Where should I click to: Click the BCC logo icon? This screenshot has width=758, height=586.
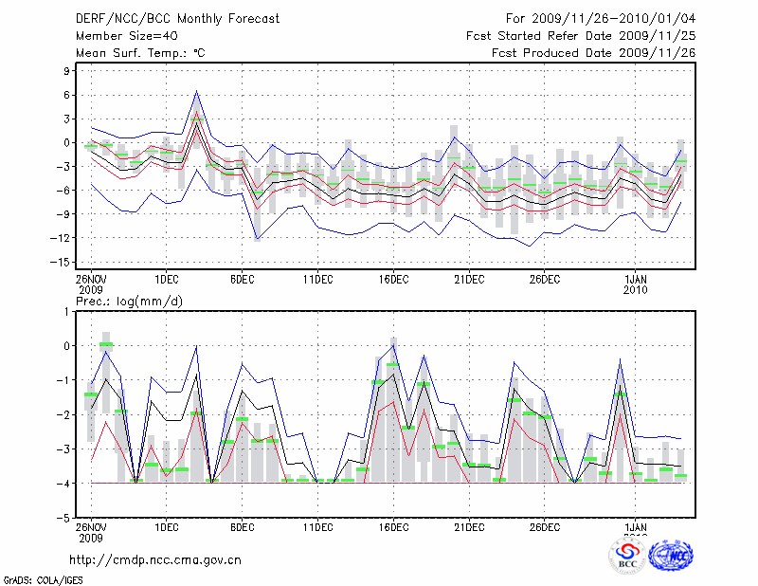[x=626, y=557]
